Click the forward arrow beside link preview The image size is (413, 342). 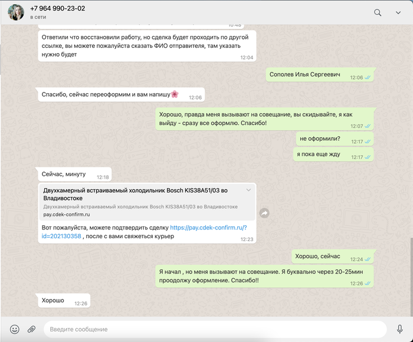pos(265,213)
